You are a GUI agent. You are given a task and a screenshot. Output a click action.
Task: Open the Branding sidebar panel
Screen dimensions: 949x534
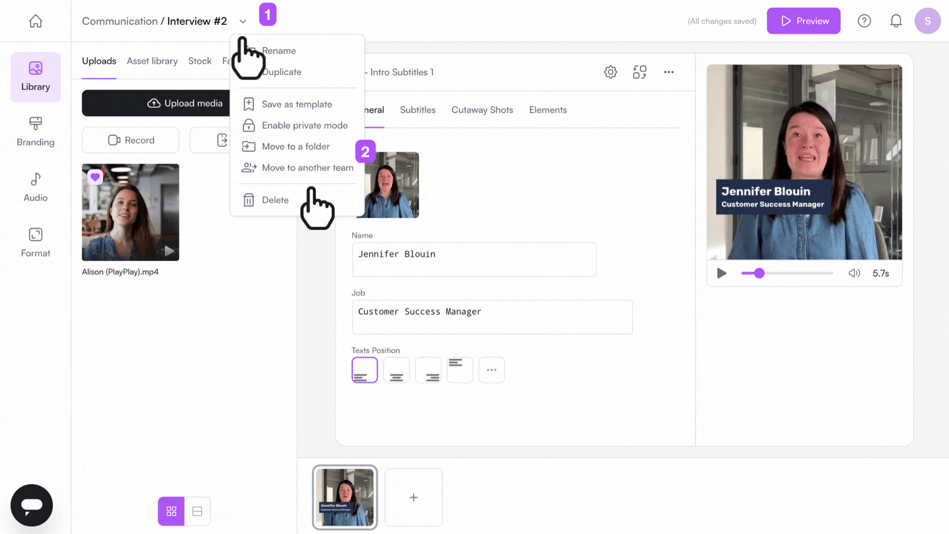pos(36,132)
